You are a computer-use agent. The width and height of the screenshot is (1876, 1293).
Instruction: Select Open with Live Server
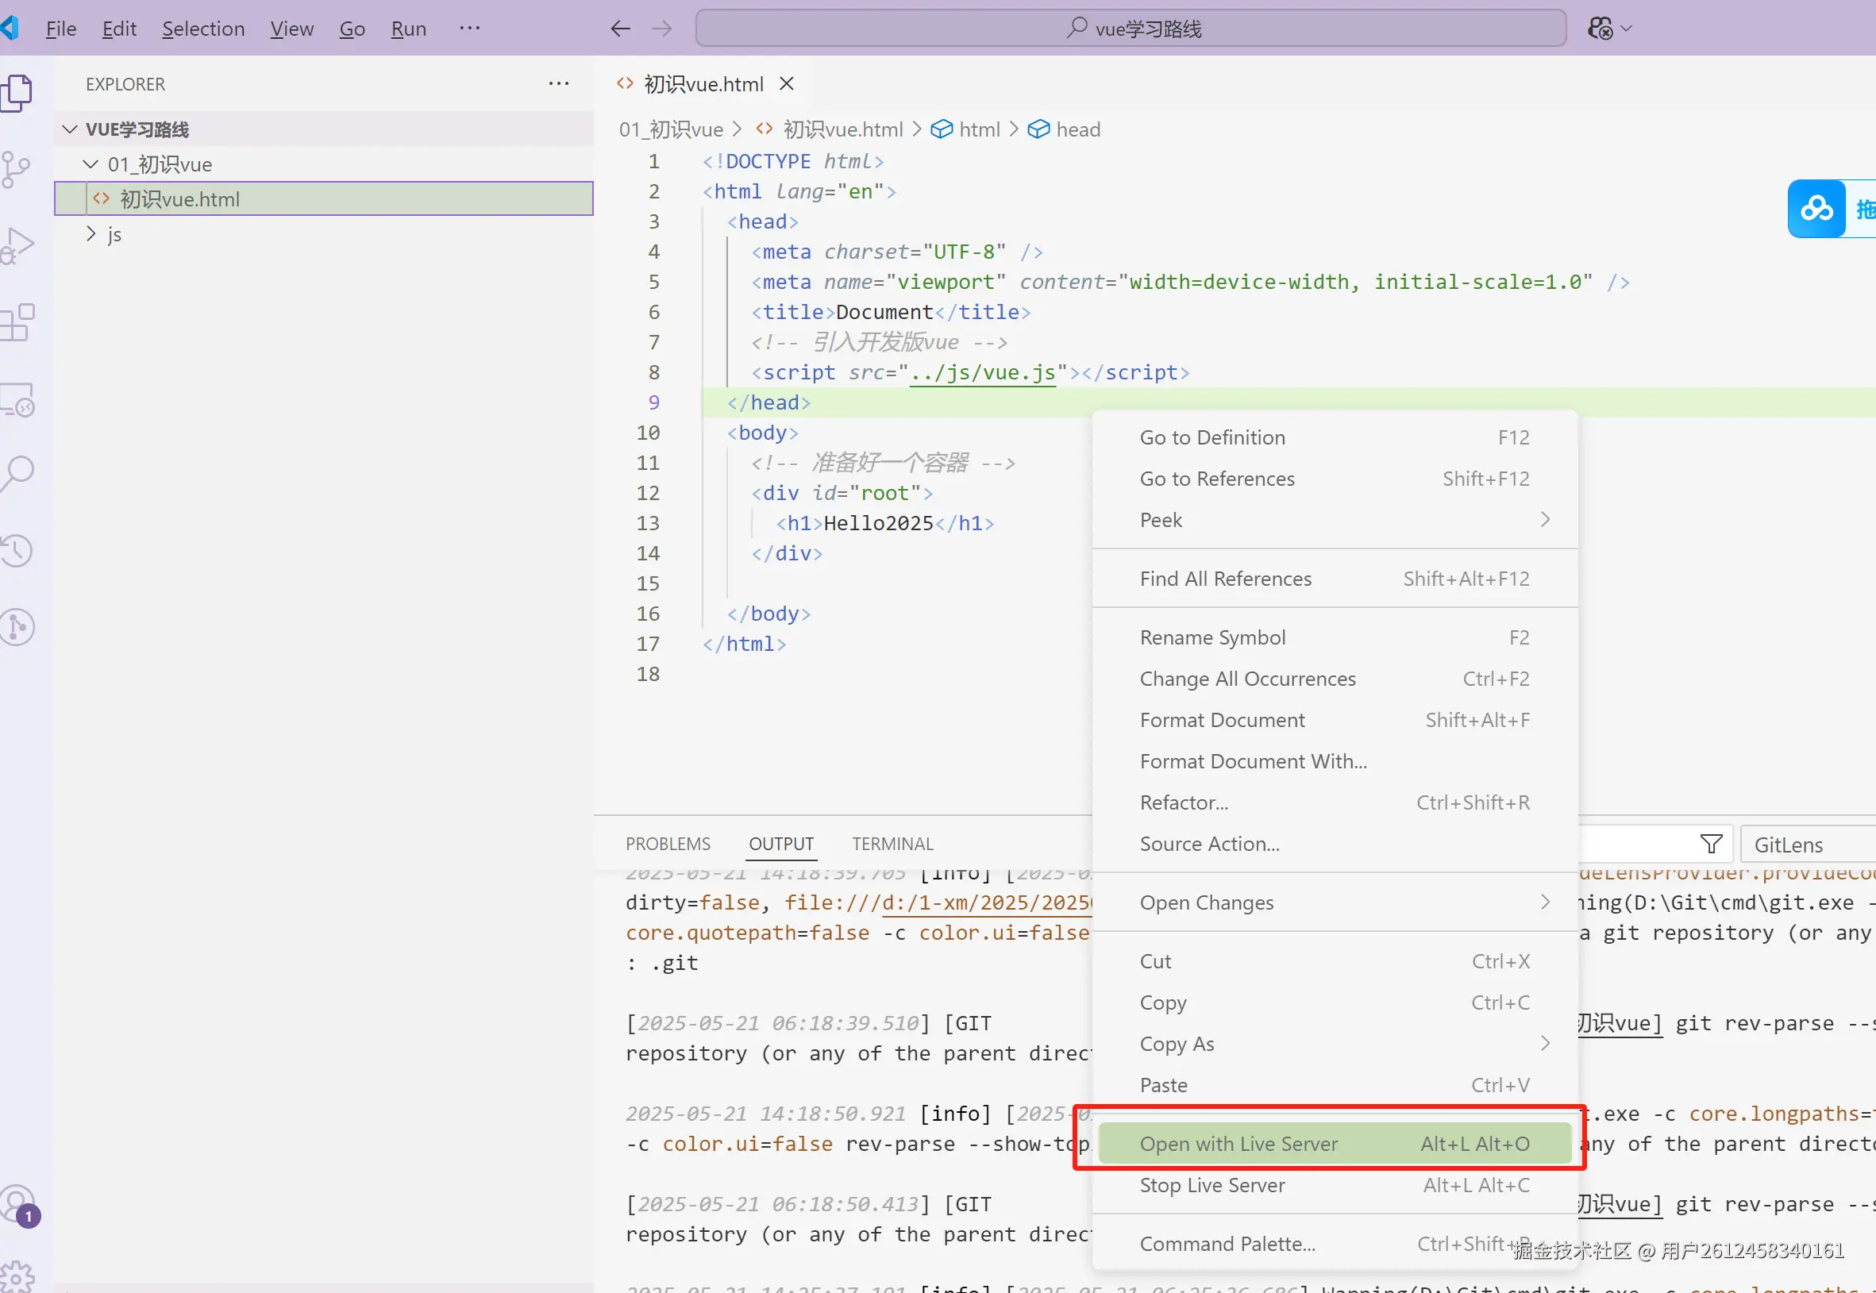[x=1335, y=1144]
